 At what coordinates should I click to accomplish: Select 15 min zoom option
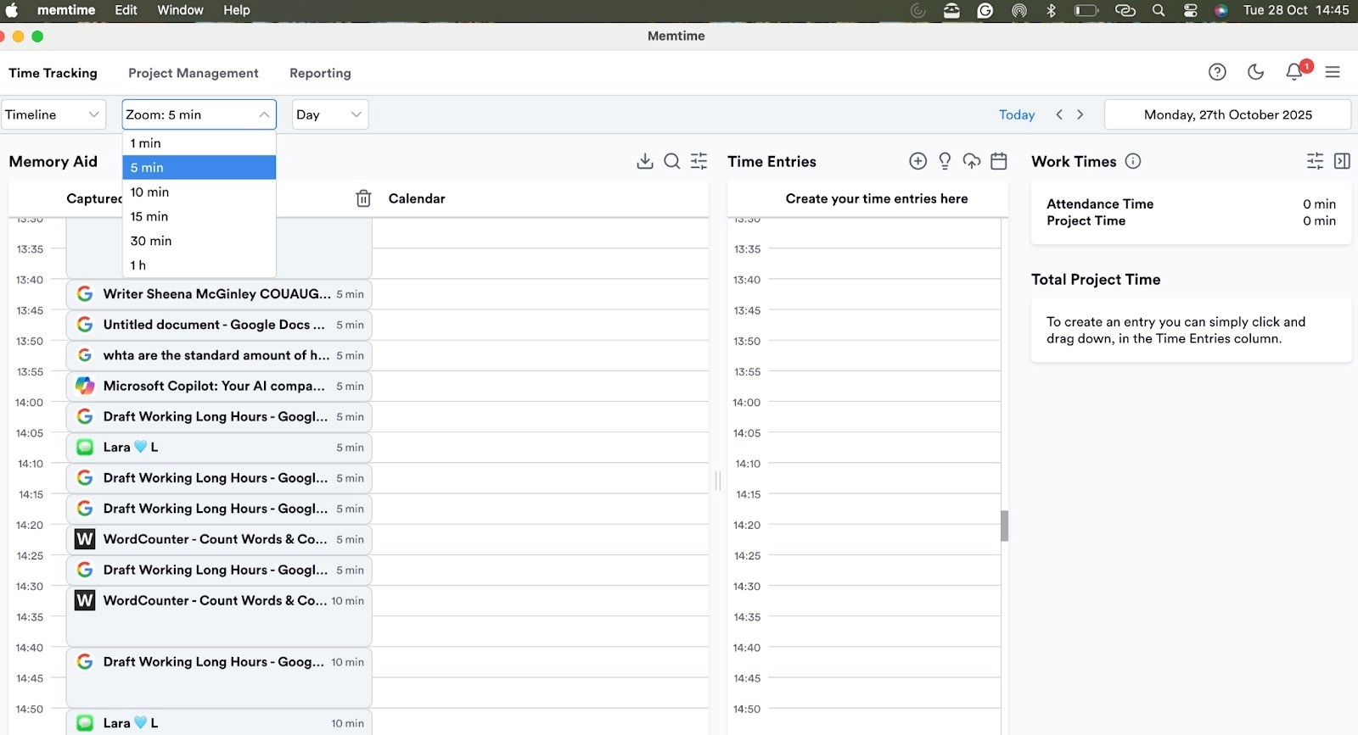tap(199, 217)
